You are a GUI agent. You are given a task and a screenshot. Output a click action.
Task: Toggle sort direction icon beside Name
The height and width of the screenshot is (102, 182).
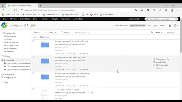pyautogui.click(x=152, y=32)
